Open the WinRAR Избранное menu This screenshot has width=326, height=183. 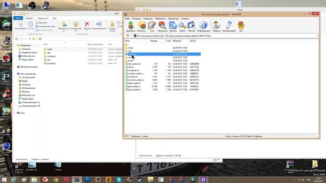tap(160, 19)
